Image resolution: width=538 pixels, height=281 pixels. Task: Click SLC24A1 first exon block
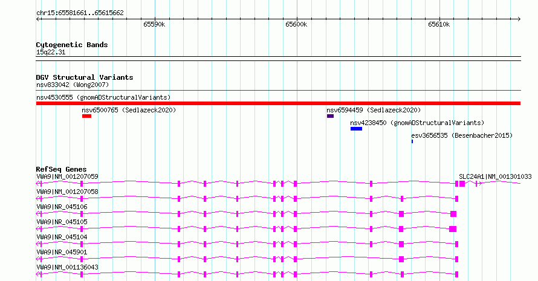point(462,184)
